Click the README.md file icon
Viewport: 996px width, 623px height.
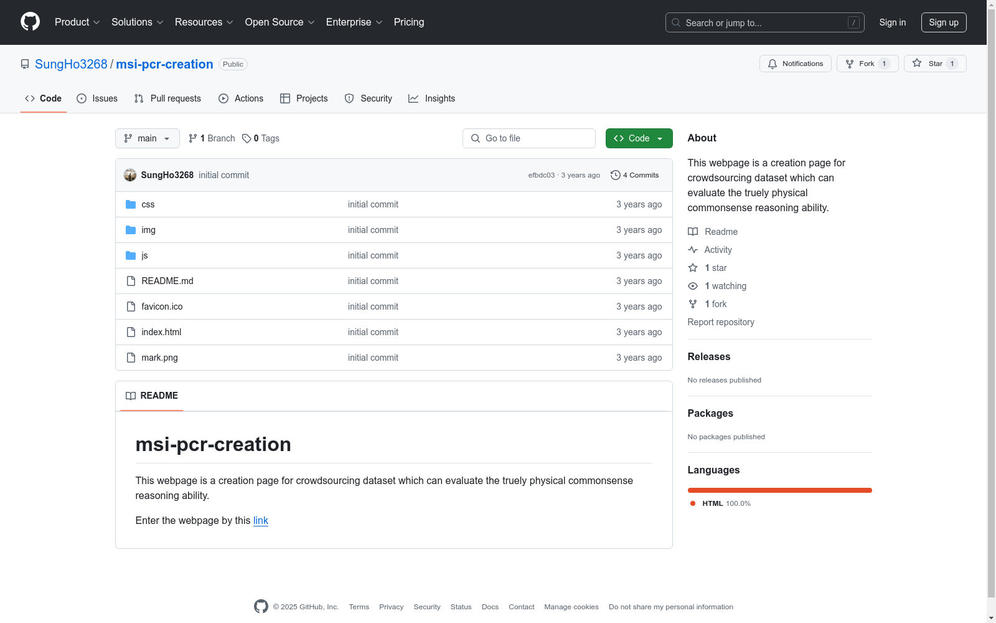click(131, 281)
